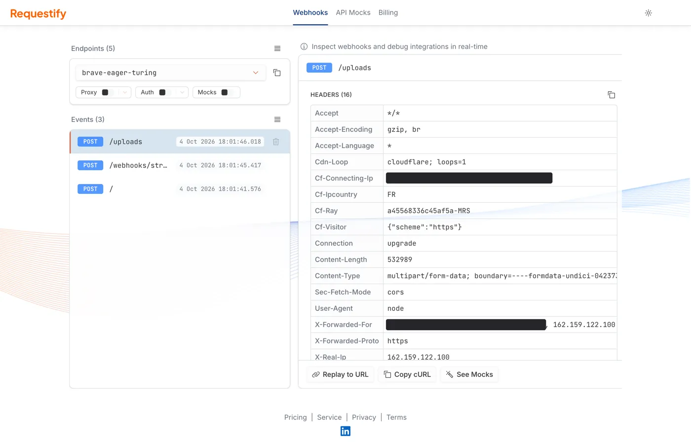Open the Service footer link
Screen dimensions: 691x444
click(x=329, y=417)
